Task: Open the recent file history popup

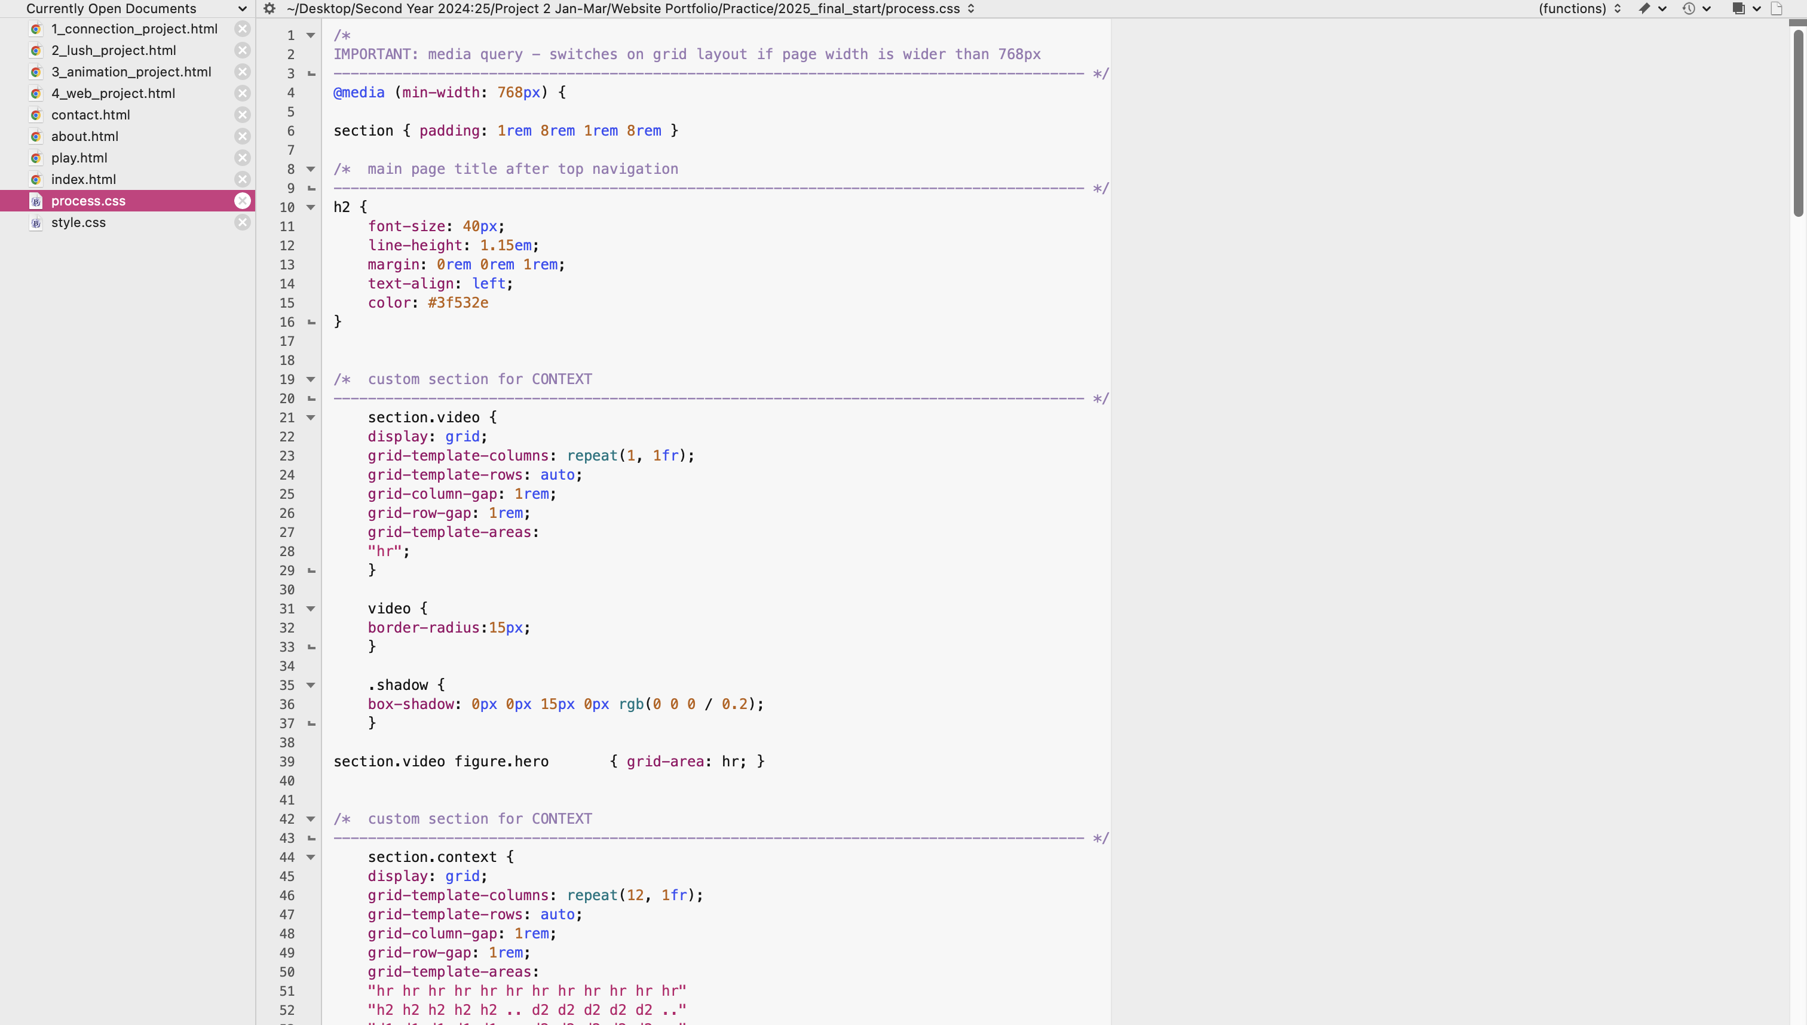Action: pyautogui.click(x=1689, y=8)
